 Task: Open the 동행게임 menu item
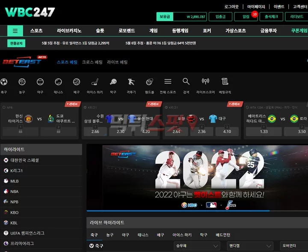[180, 31]
